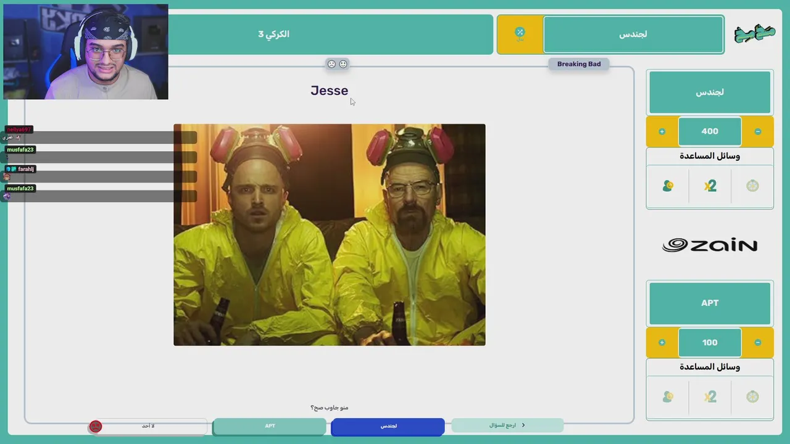The image size is (790, 444).
Task: Click the 400 score field for لجندس
Action: tap(710, 131)
